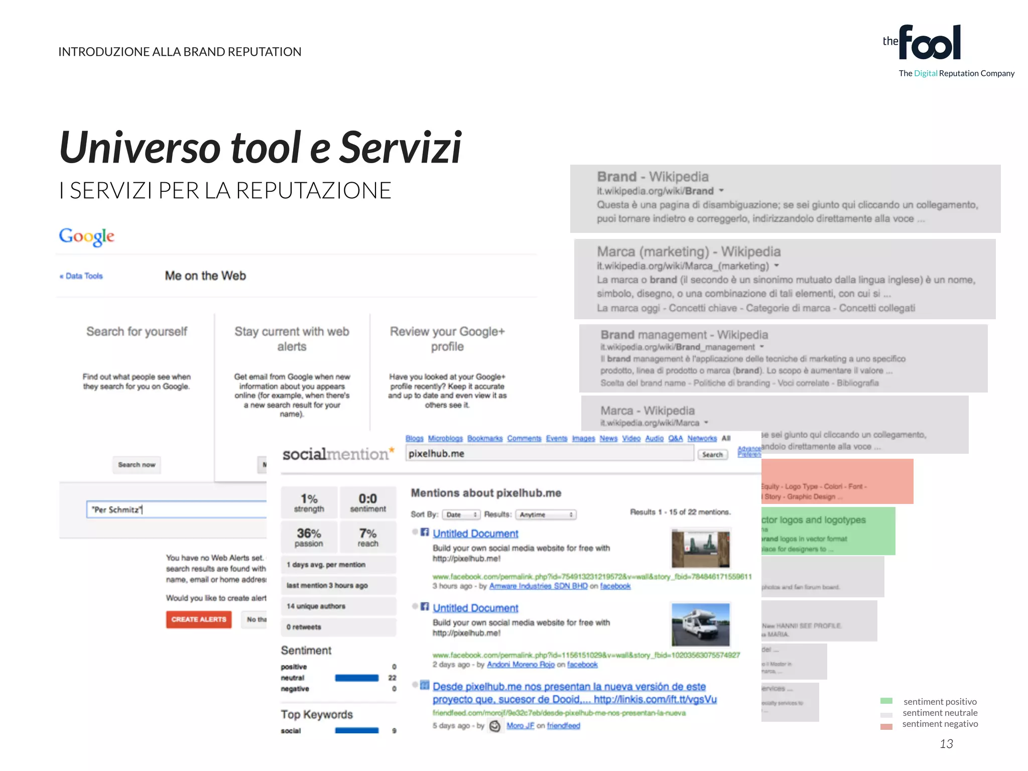This screenshot has width=1028, height=771.
Task: Click the 36% passion tile
Action: [309, 538]
